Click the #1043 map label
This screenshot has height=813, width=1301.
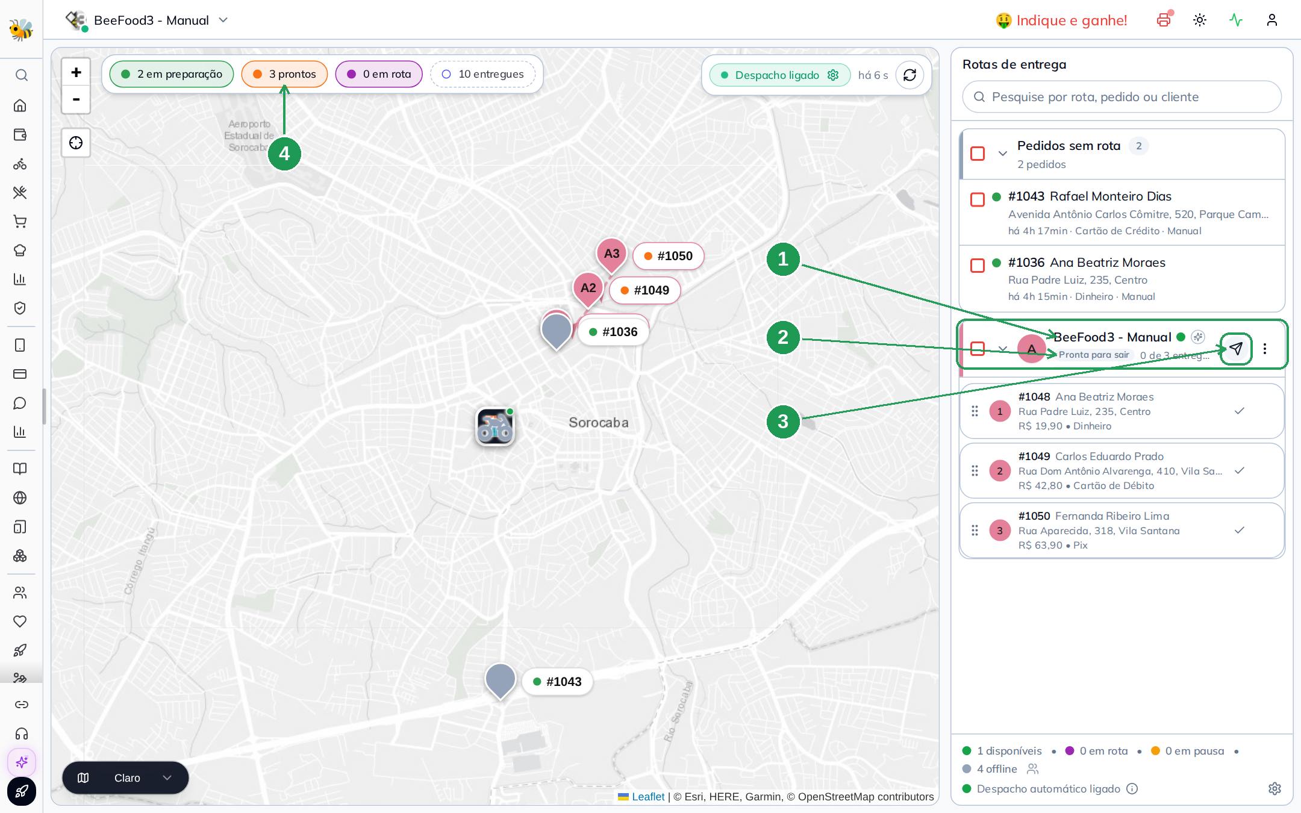558,682
